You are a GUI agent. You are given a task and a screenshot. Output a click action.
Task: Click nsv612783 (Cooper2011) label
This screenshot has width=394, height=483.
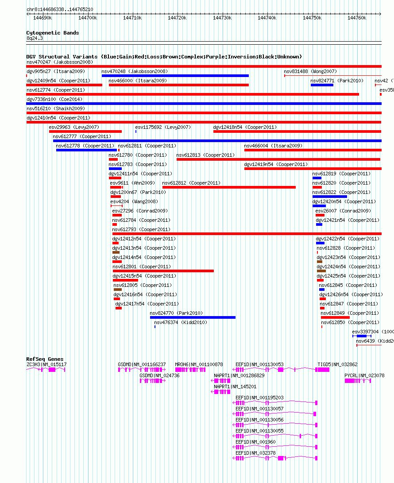point(138,164)
